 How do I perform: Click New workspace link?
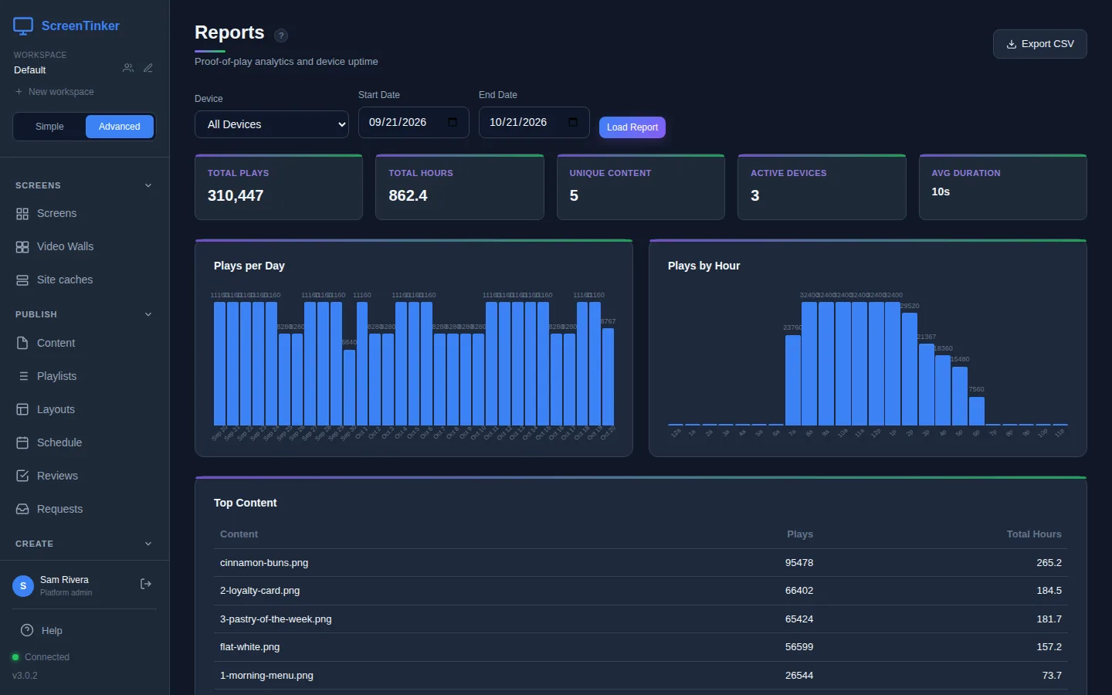coord(54,92)
